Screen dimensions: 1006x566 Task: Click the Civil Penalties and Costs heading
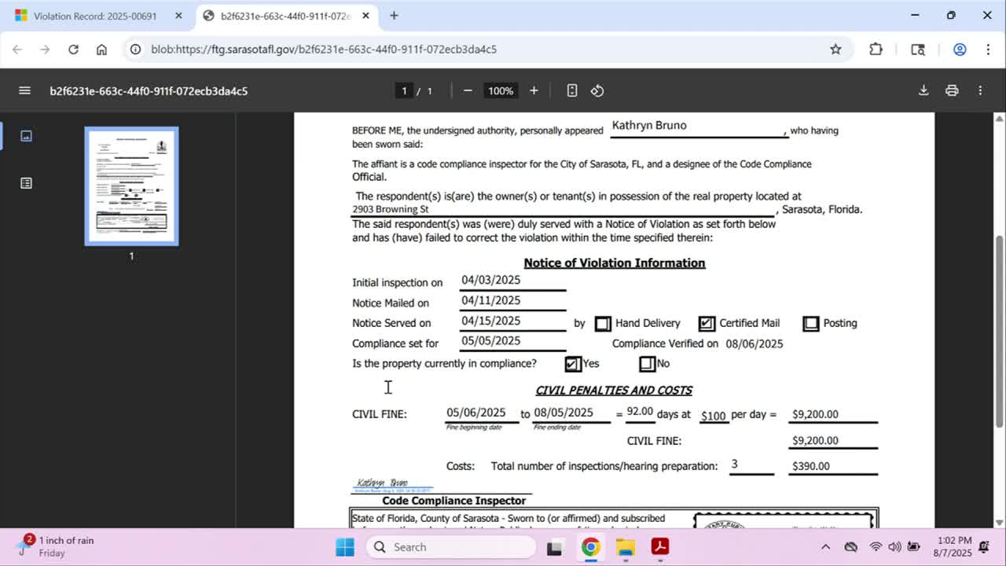click(614, 391)
